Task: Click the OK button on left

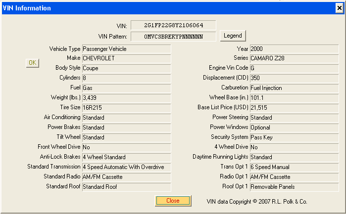Action: tap(32, 63)
